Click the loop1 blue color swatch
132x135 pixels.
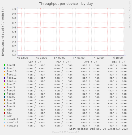coord(5,68)
